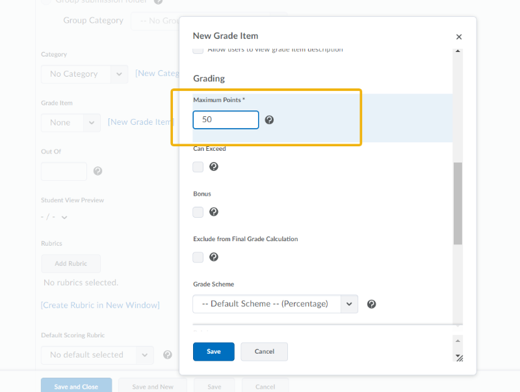This screenshot has width=520, height=392.
Task: Open help for Exclude from Final Grade Calculation
Action: [213, 257]
